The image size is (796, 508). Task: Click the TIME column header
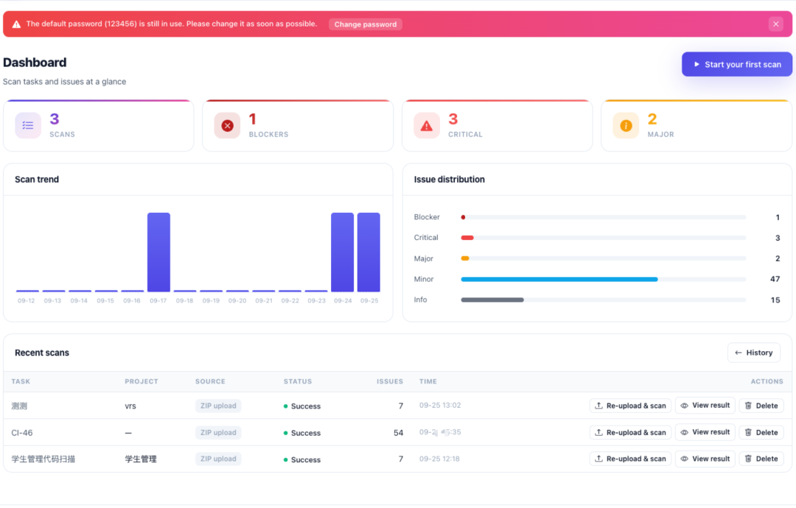pos(428,381)
